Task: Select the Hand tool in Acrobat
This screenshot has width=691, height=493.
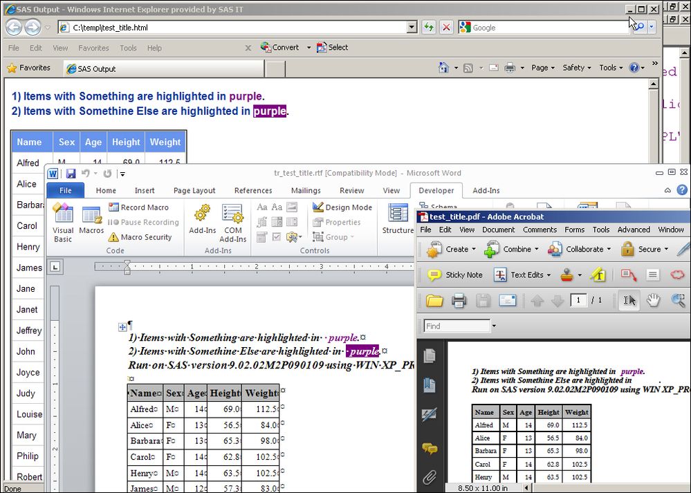Action: tap(654, 300)
